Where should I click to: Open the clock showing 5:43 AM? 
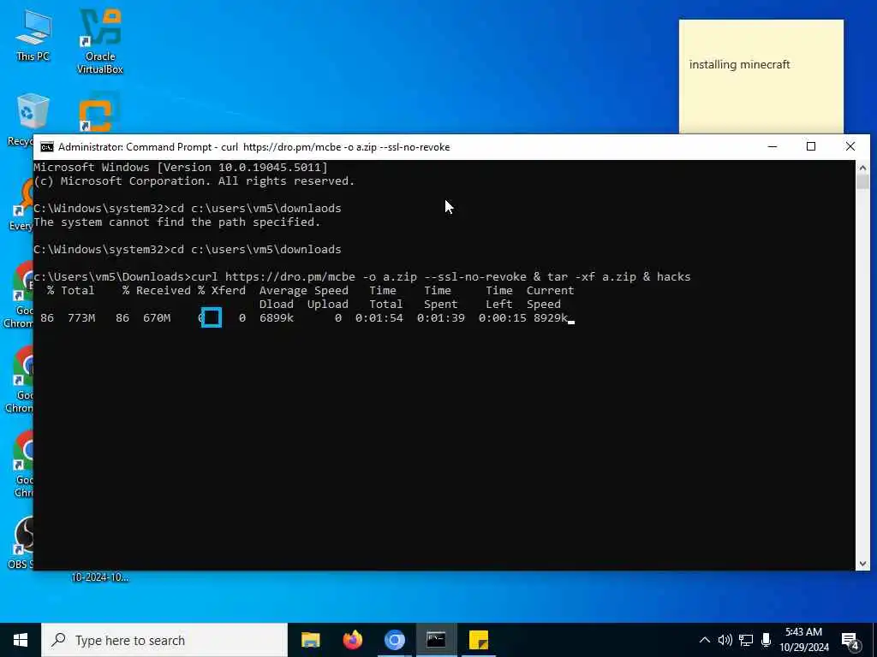coord(803,640)
